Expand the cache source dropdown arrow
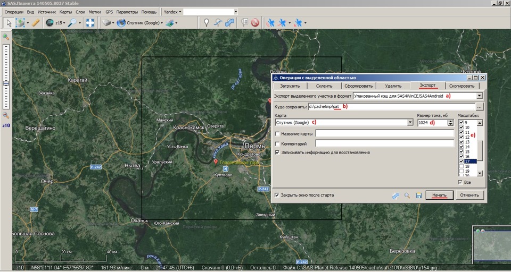Screen dimensions: 511x272 113,23
